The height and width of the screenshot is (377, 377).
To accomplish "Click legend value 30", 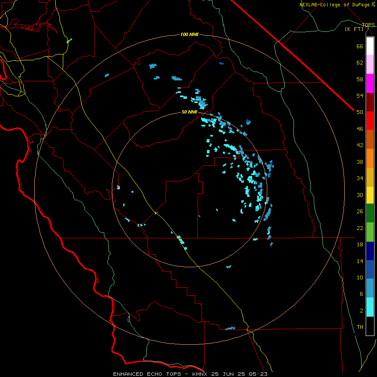I will tap(360, 195).
